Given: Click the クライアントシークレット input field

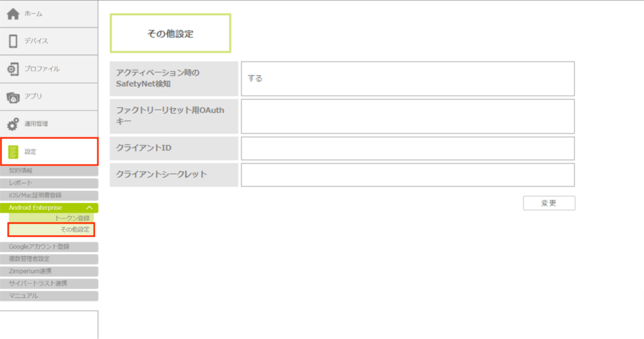Looking at the screenshot, I should point(408,175).
